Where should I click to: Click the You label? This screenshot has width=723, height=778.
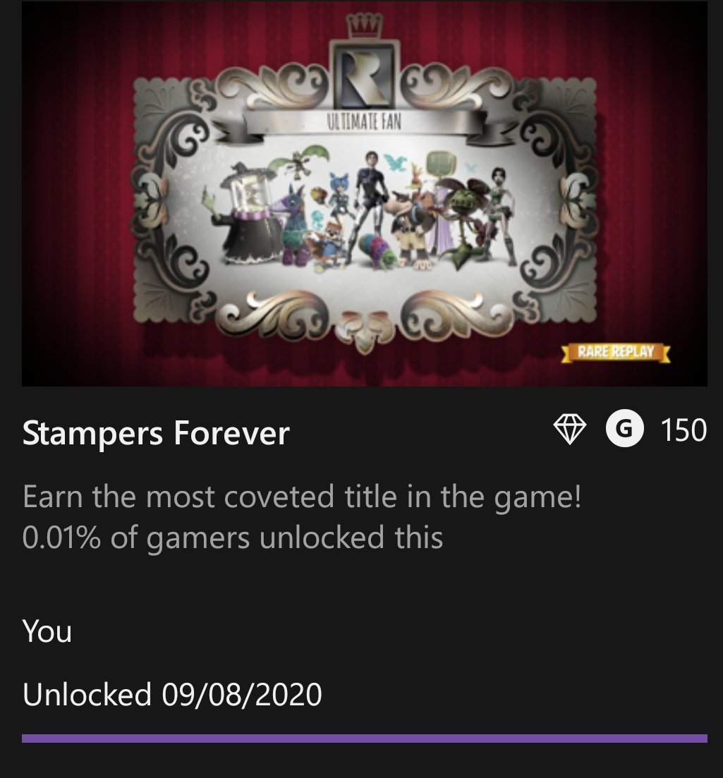47,631
